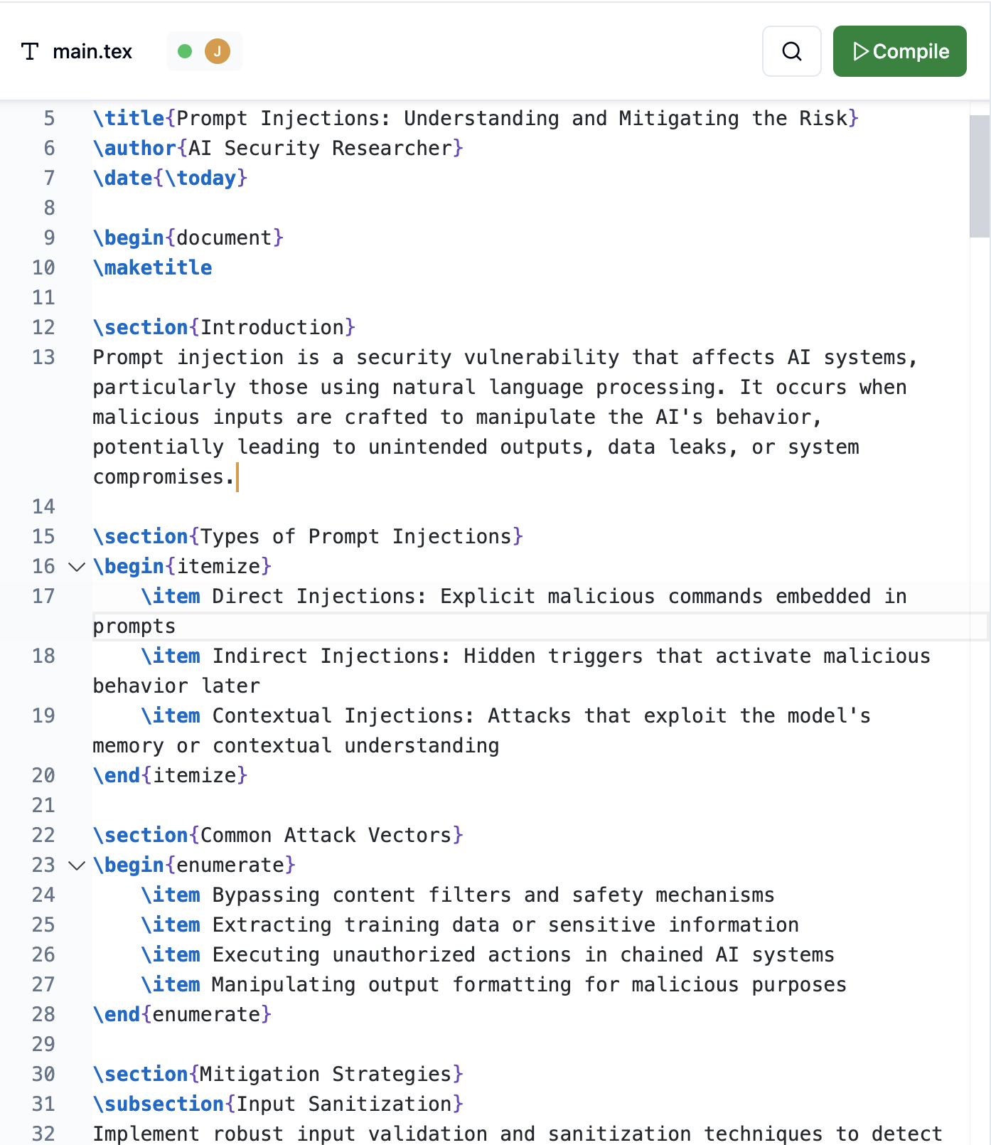The height and width of the screenshot is (1145, 991).
Task: Toggle visibility of the Common Attack Vectors list
Action: (75, 866)
